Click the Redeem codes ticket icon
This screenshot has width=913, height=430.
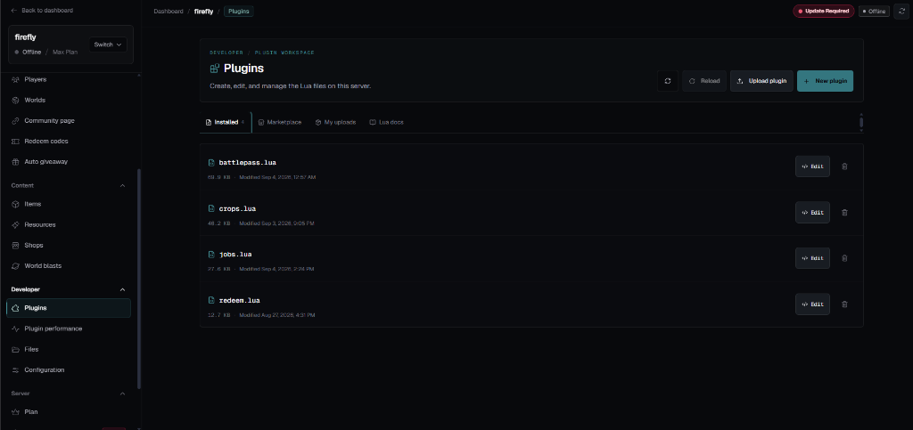click(x=16, y=142)
